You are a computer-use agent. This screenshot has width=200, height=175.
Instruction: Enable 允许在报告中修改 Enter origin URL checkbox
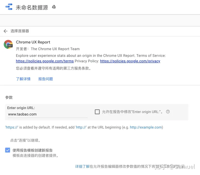tap(97, 112)
